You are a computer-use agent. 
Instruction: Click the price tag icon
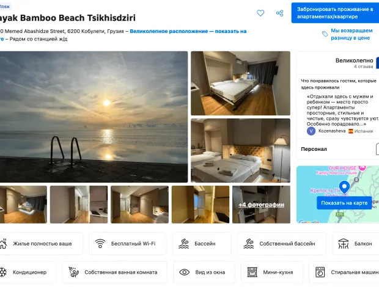[x=325, y=34]
